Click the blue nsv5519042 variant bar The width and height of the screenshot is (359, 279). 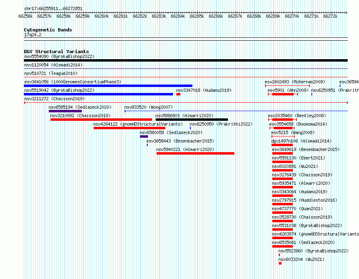click(x=98, y=94)
